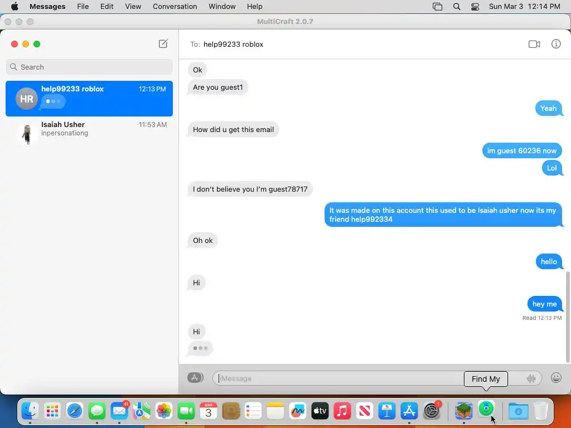Screen dimensions: 571x428
Task: Click the 'hey me' message bubble
Action: [544, 304]
